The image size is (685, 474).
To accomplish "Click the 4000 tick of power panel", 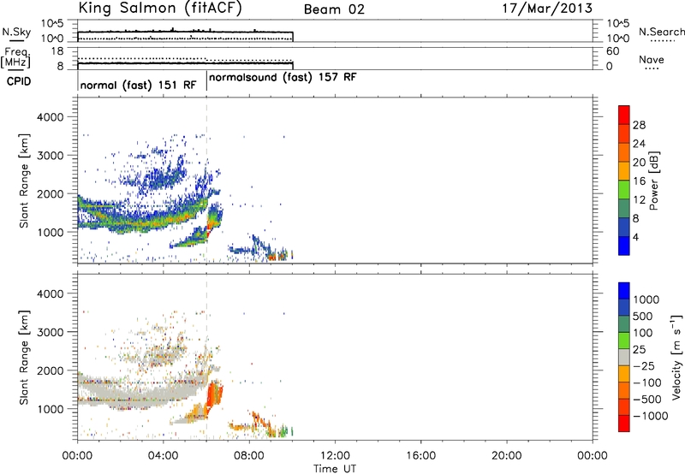I will pos(51,117).
